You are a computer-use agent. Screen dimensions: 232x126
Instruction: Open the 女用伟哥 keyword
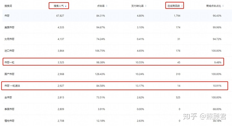(9, 39)
